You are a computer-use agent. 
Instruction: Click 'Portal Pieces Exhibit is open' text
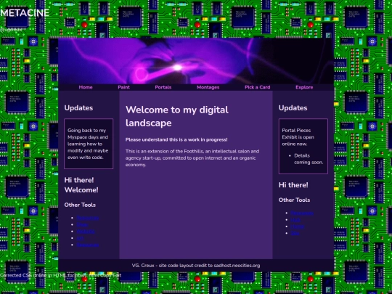[x=298, y=137]
